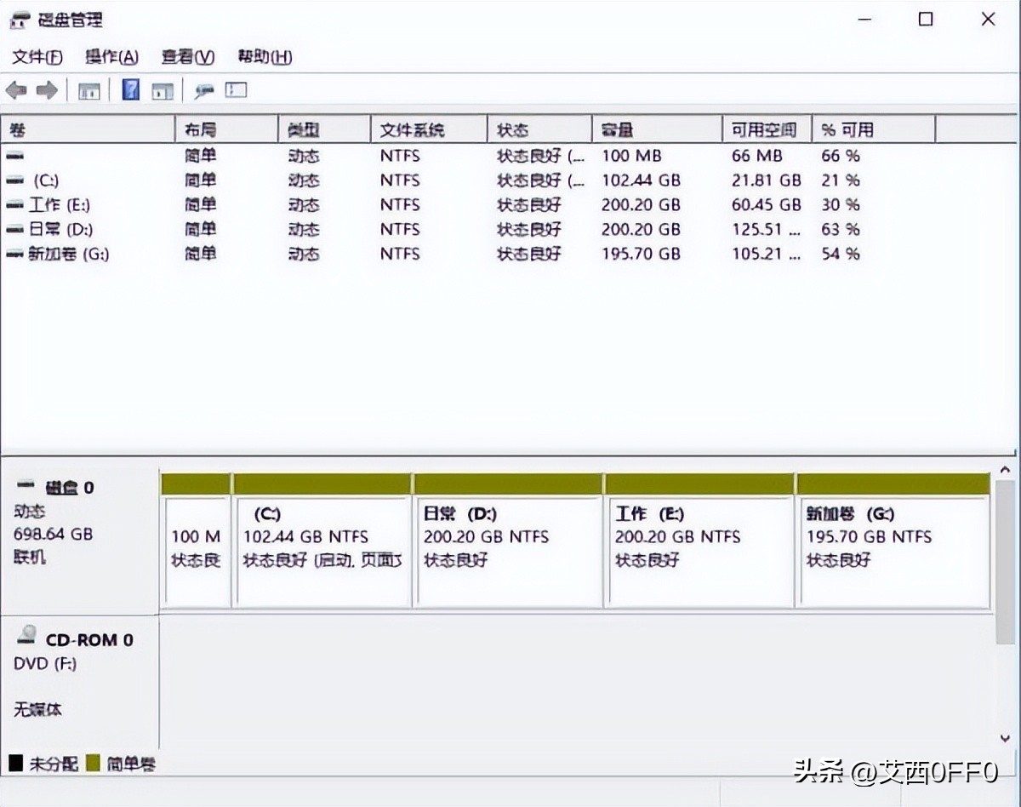This screenshot has height=807, width=1021.
Task: Open the 操作(A) menu
Action: [111, 57]
